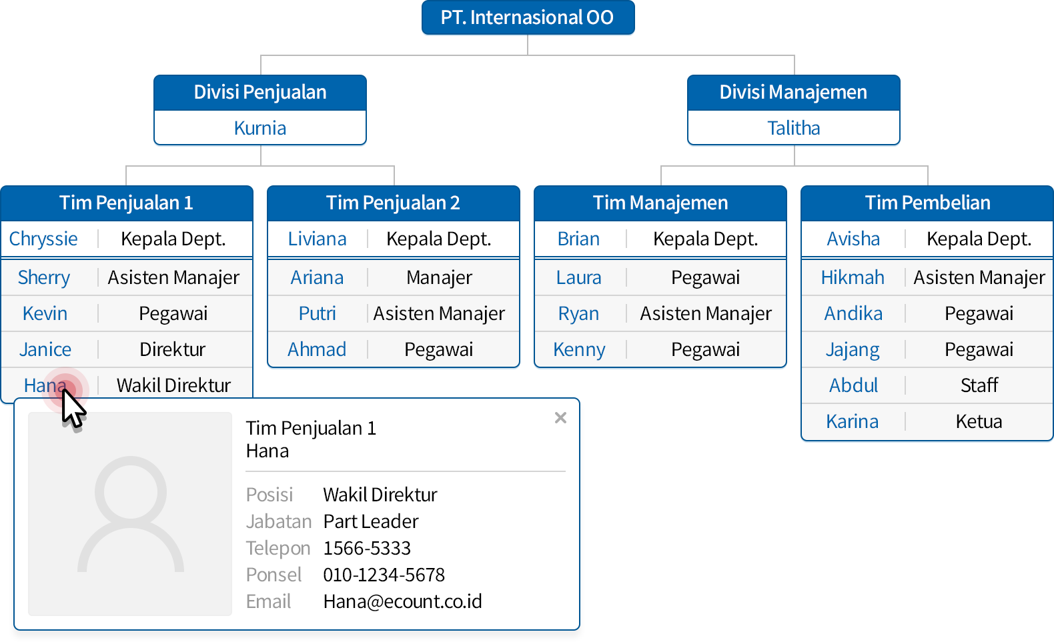The image size is (1054, 642).
Task: Show Avisha's employee profile
Action: (x=853, y=239)
